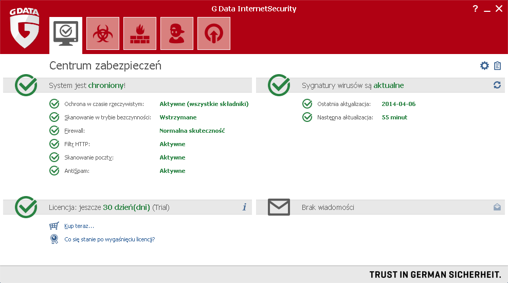This screenshot has width=508, height=283.
Task: Click the checkmark next to Filtr HTTP
Action: (x=54, y=144)
